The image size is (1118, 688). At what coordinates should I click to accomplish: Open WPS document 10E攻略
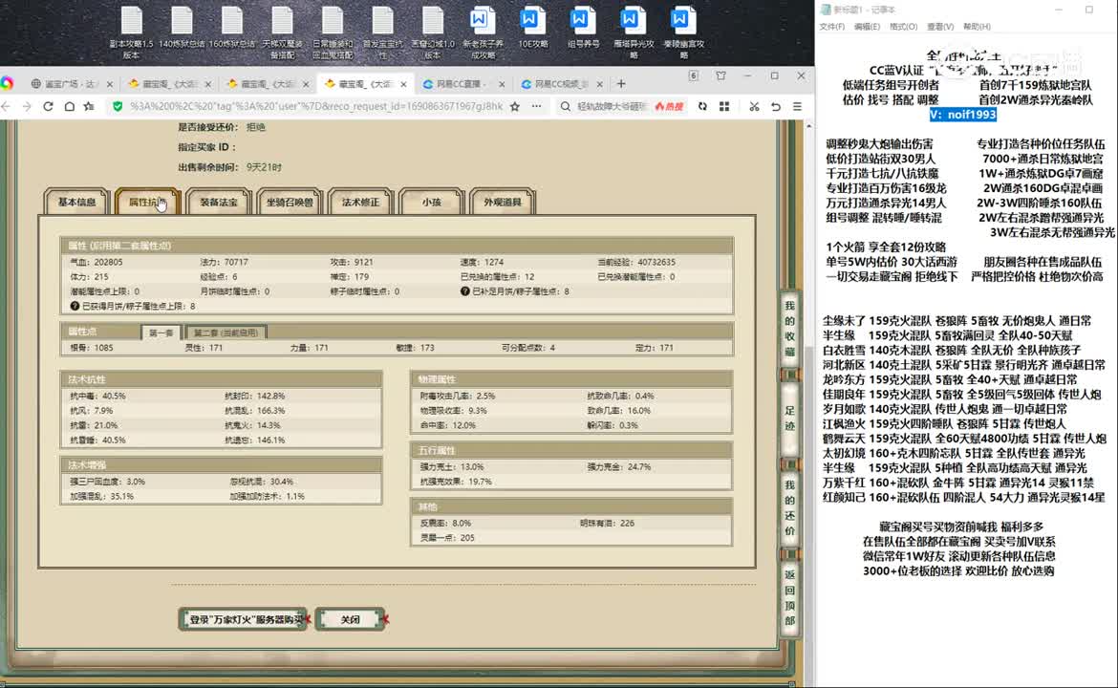(532, 29)
